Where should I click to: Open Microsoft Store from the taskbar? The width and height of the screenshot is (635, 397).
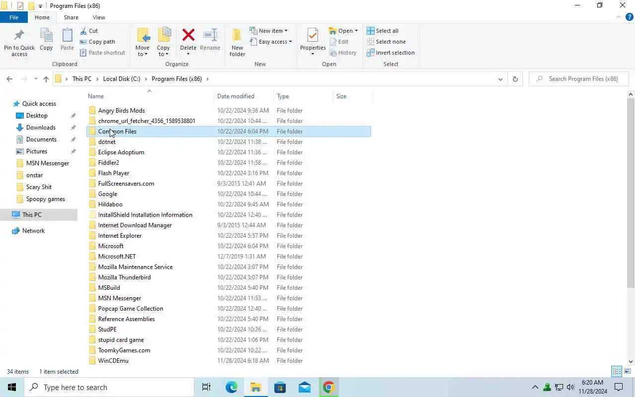(x=280, y=387)
